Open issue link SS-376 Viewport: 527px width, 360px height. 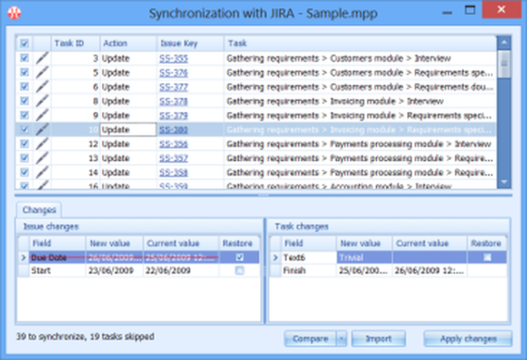(173, 73)
